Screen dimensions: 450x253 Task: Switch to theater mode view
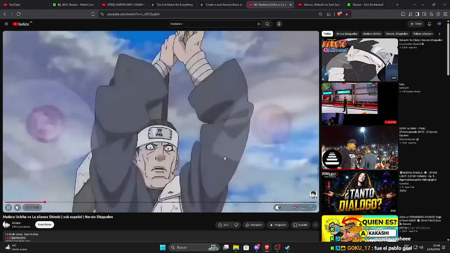click(x=303, y=208)
